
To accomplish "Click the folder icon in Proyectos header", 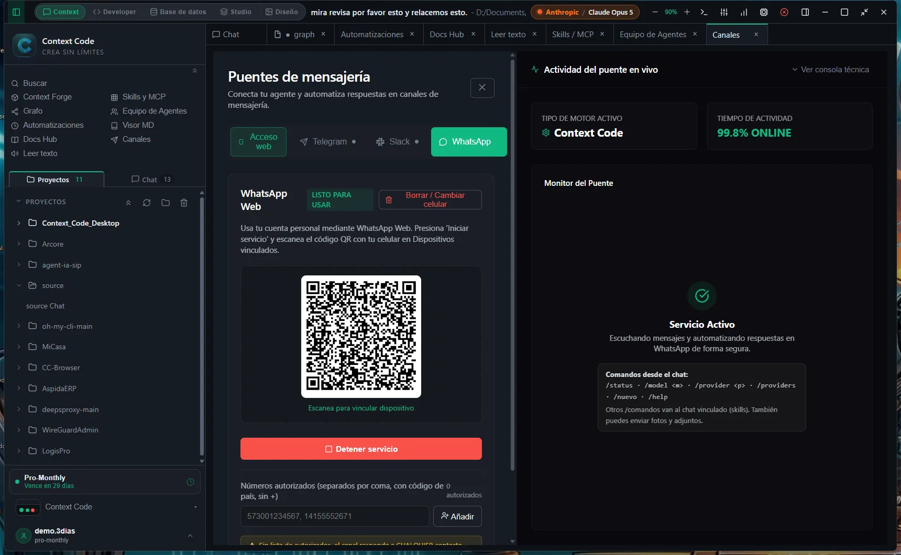I will tap(166, 203).
